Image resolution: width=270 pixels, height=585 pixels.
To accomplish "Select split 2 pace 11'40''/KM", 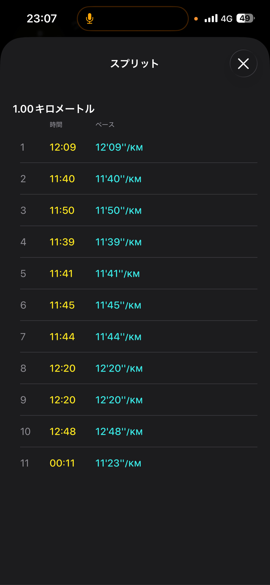I will (118, 179).
